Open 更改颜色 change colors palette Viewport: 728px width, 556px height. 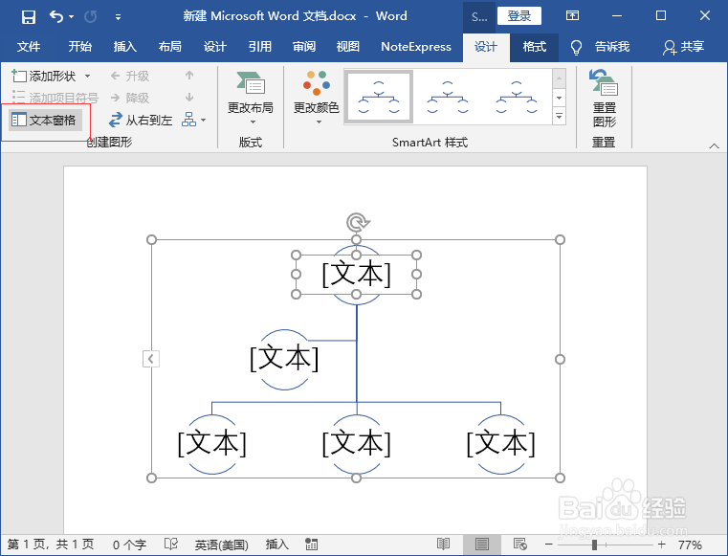(317, 99)
